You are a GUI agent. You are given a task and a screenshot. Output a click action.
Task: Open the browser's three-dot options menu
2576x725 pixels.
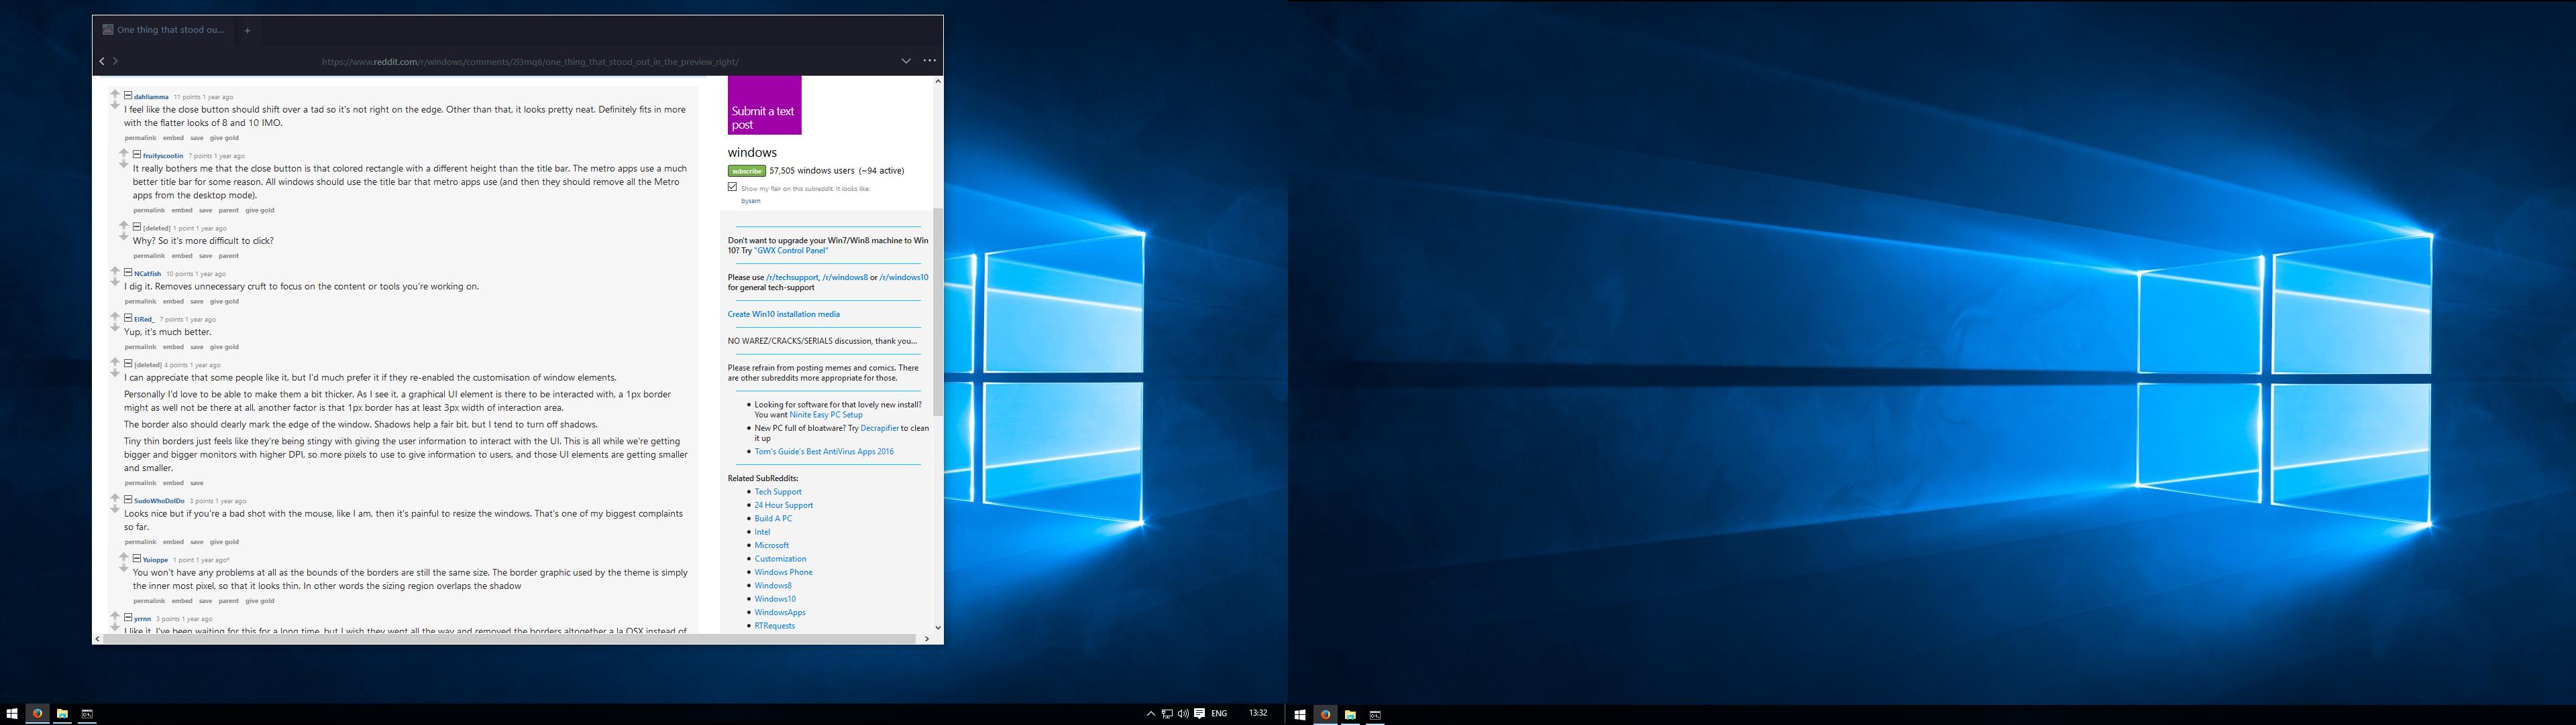[929, 60]
